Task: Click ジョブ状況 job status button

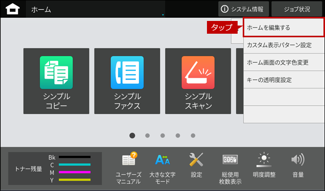Action: click(297, 9)
